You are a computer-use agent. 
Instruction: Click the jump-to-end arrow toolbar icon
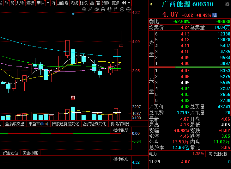(x=124, y=3)
